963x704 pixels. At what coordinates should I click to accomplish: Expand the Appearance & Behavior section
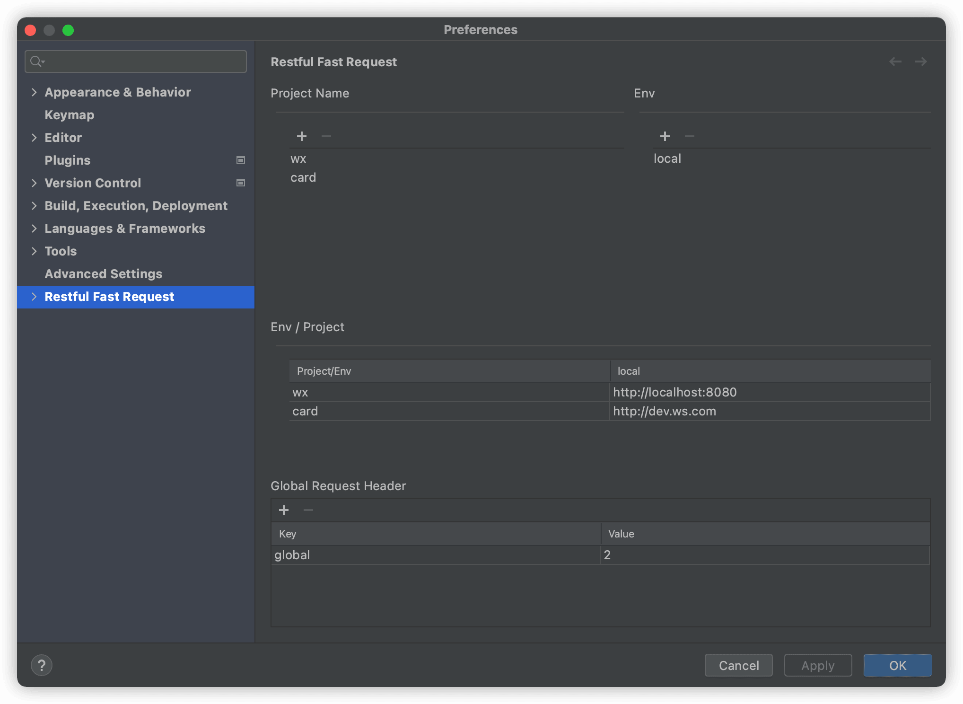pos(34,92)
